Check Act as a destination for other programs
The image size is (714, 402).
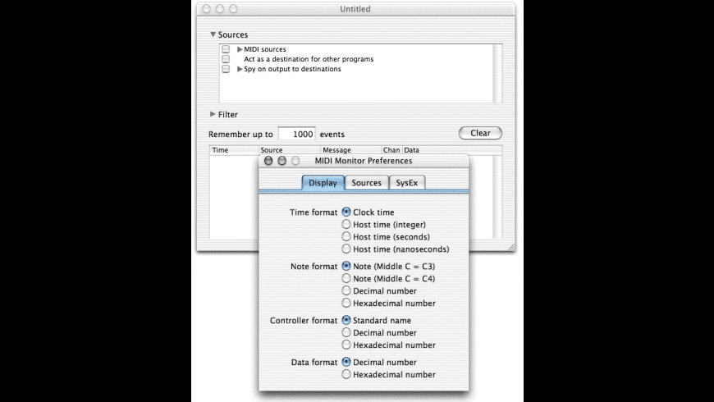pyautogui.click(x=226, y=59)
